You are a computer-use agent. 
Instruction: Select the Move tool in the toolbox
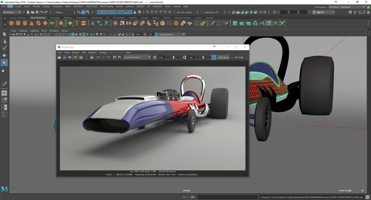(x=4, y=55)
